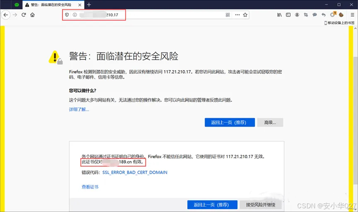The width and height of the screenshot is (358, 212).
Task: Go back using the back arrow
Action: (6, 15)
